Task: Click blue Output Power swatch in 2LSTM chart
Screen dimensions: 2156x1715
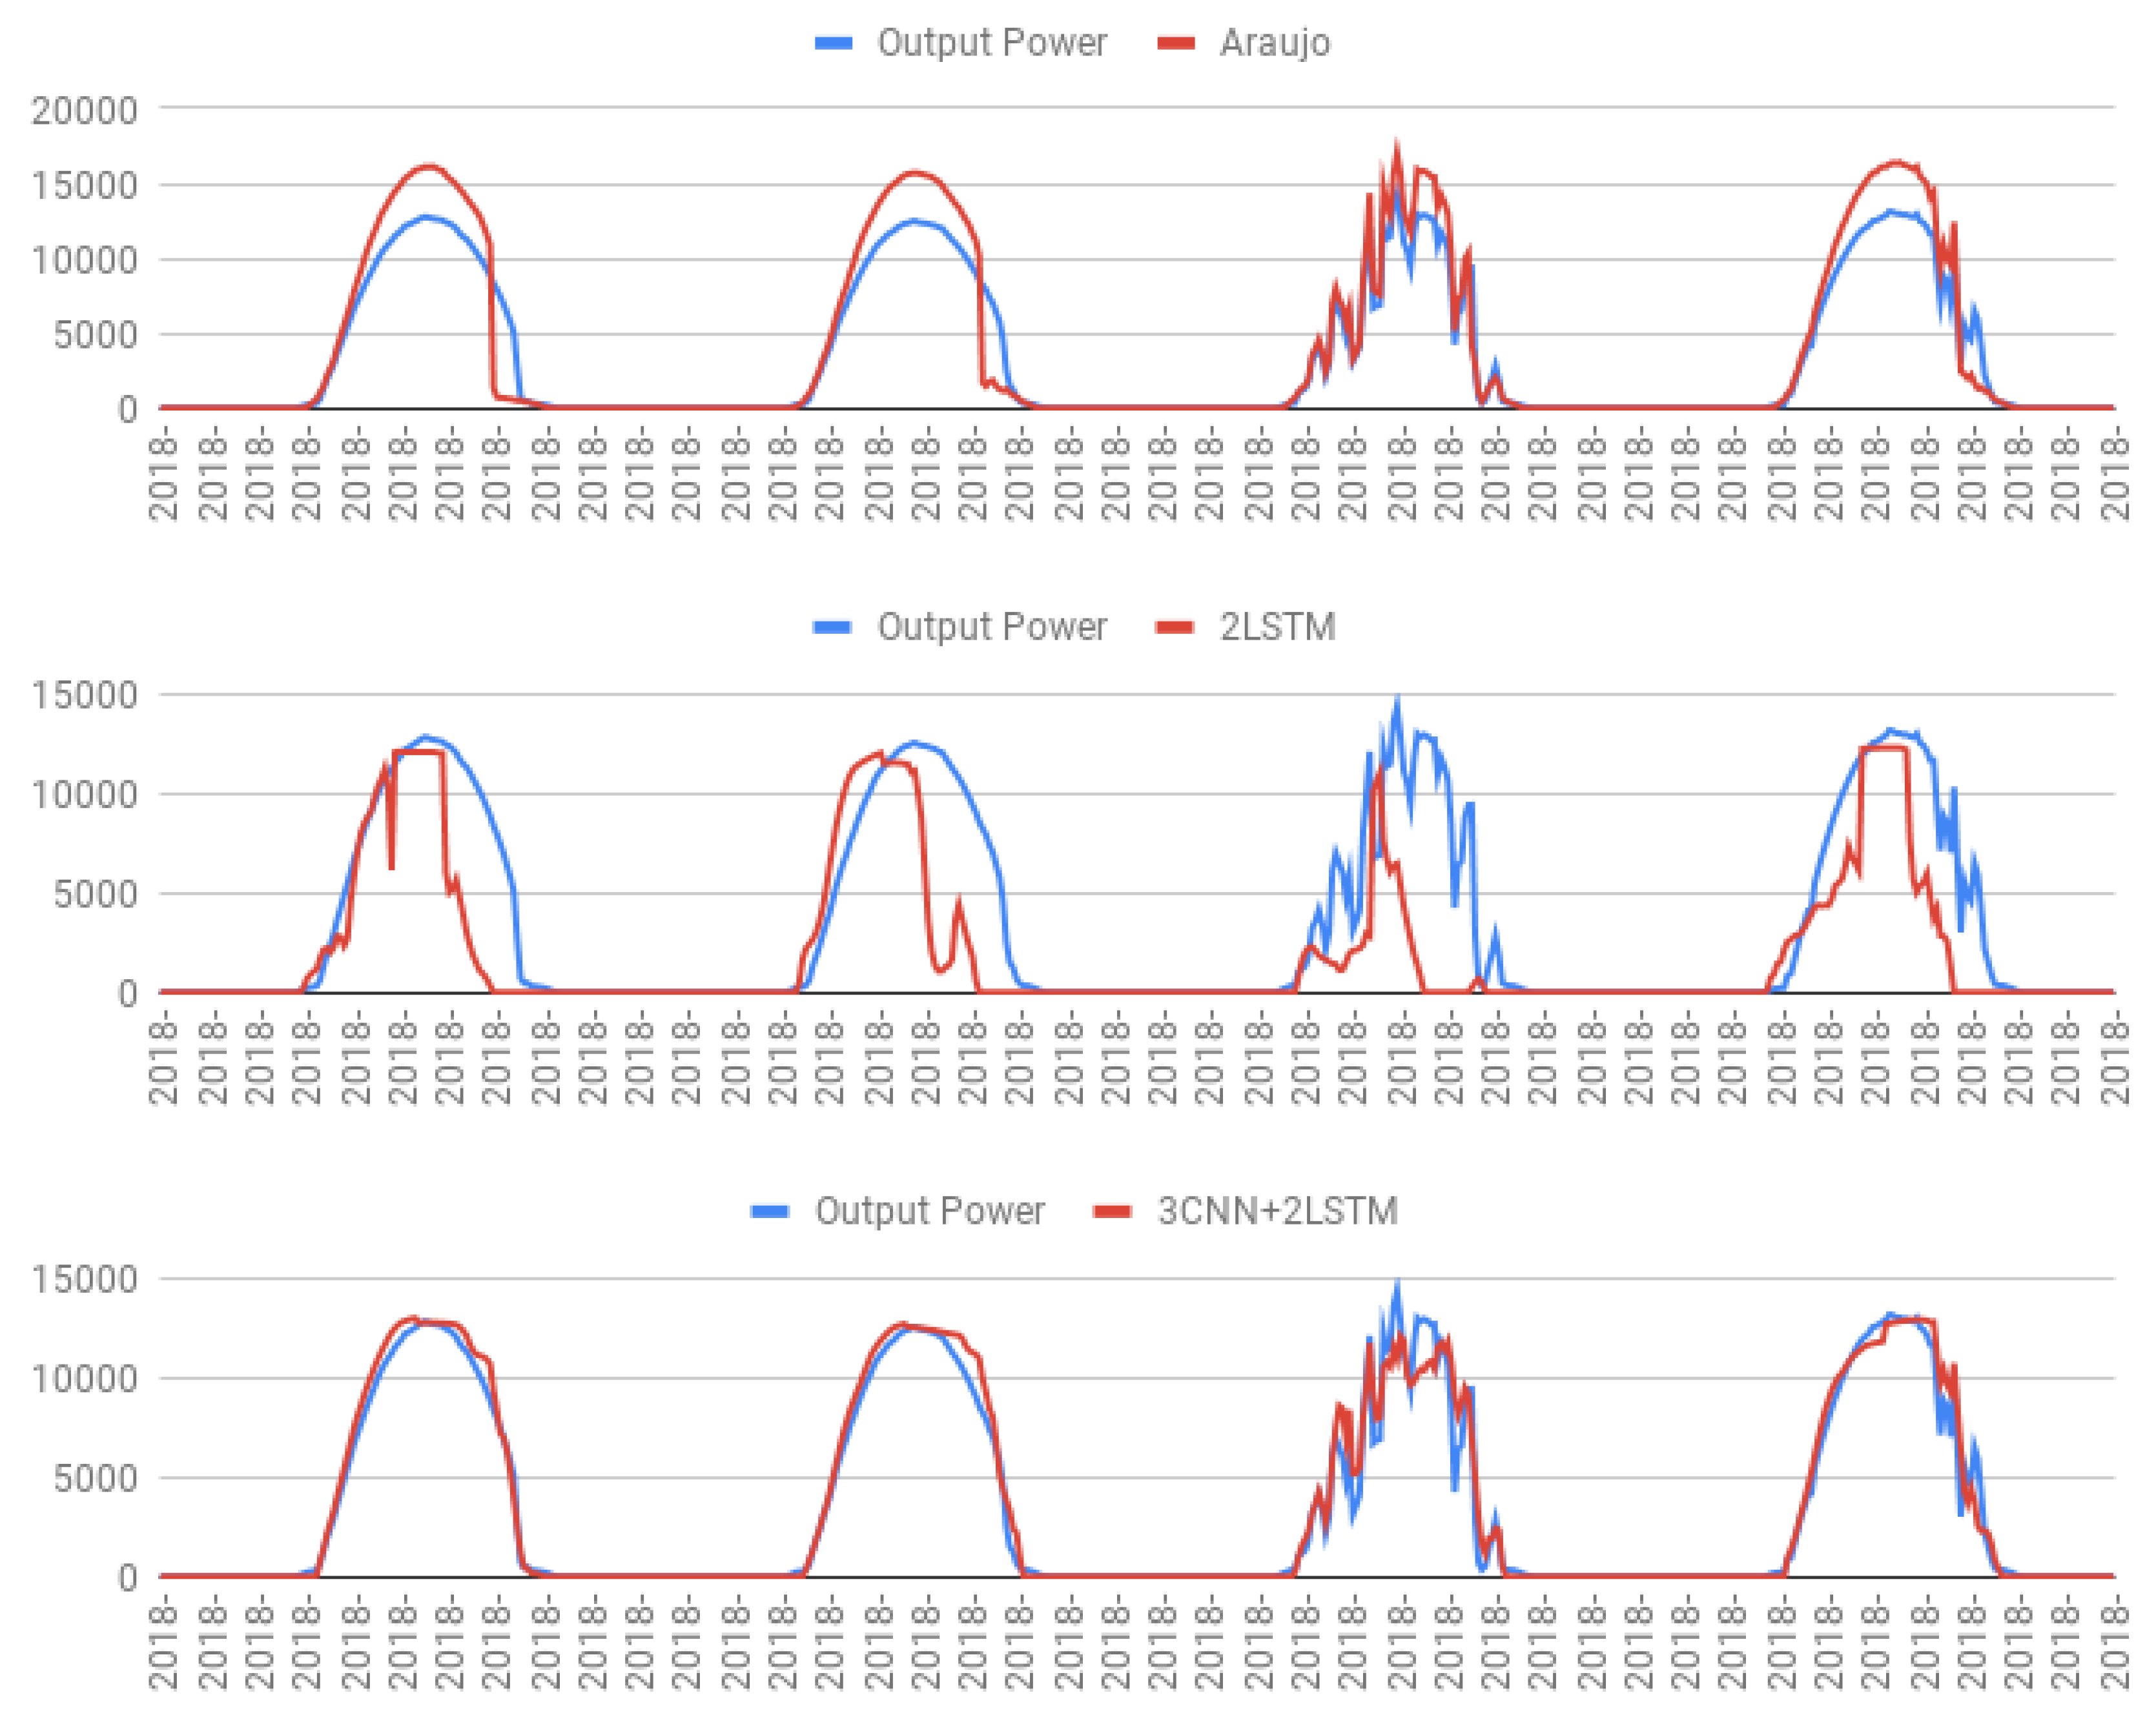Action: [x=833, y=627]
